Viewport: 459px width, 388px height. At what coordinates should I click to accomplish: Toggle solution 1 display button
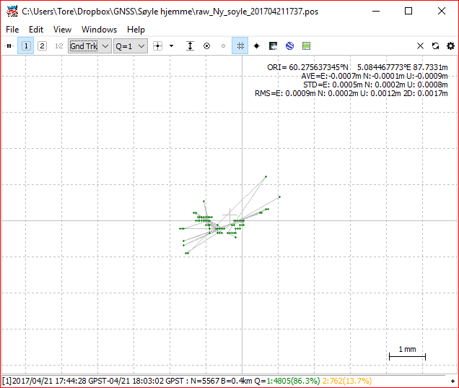26,46
